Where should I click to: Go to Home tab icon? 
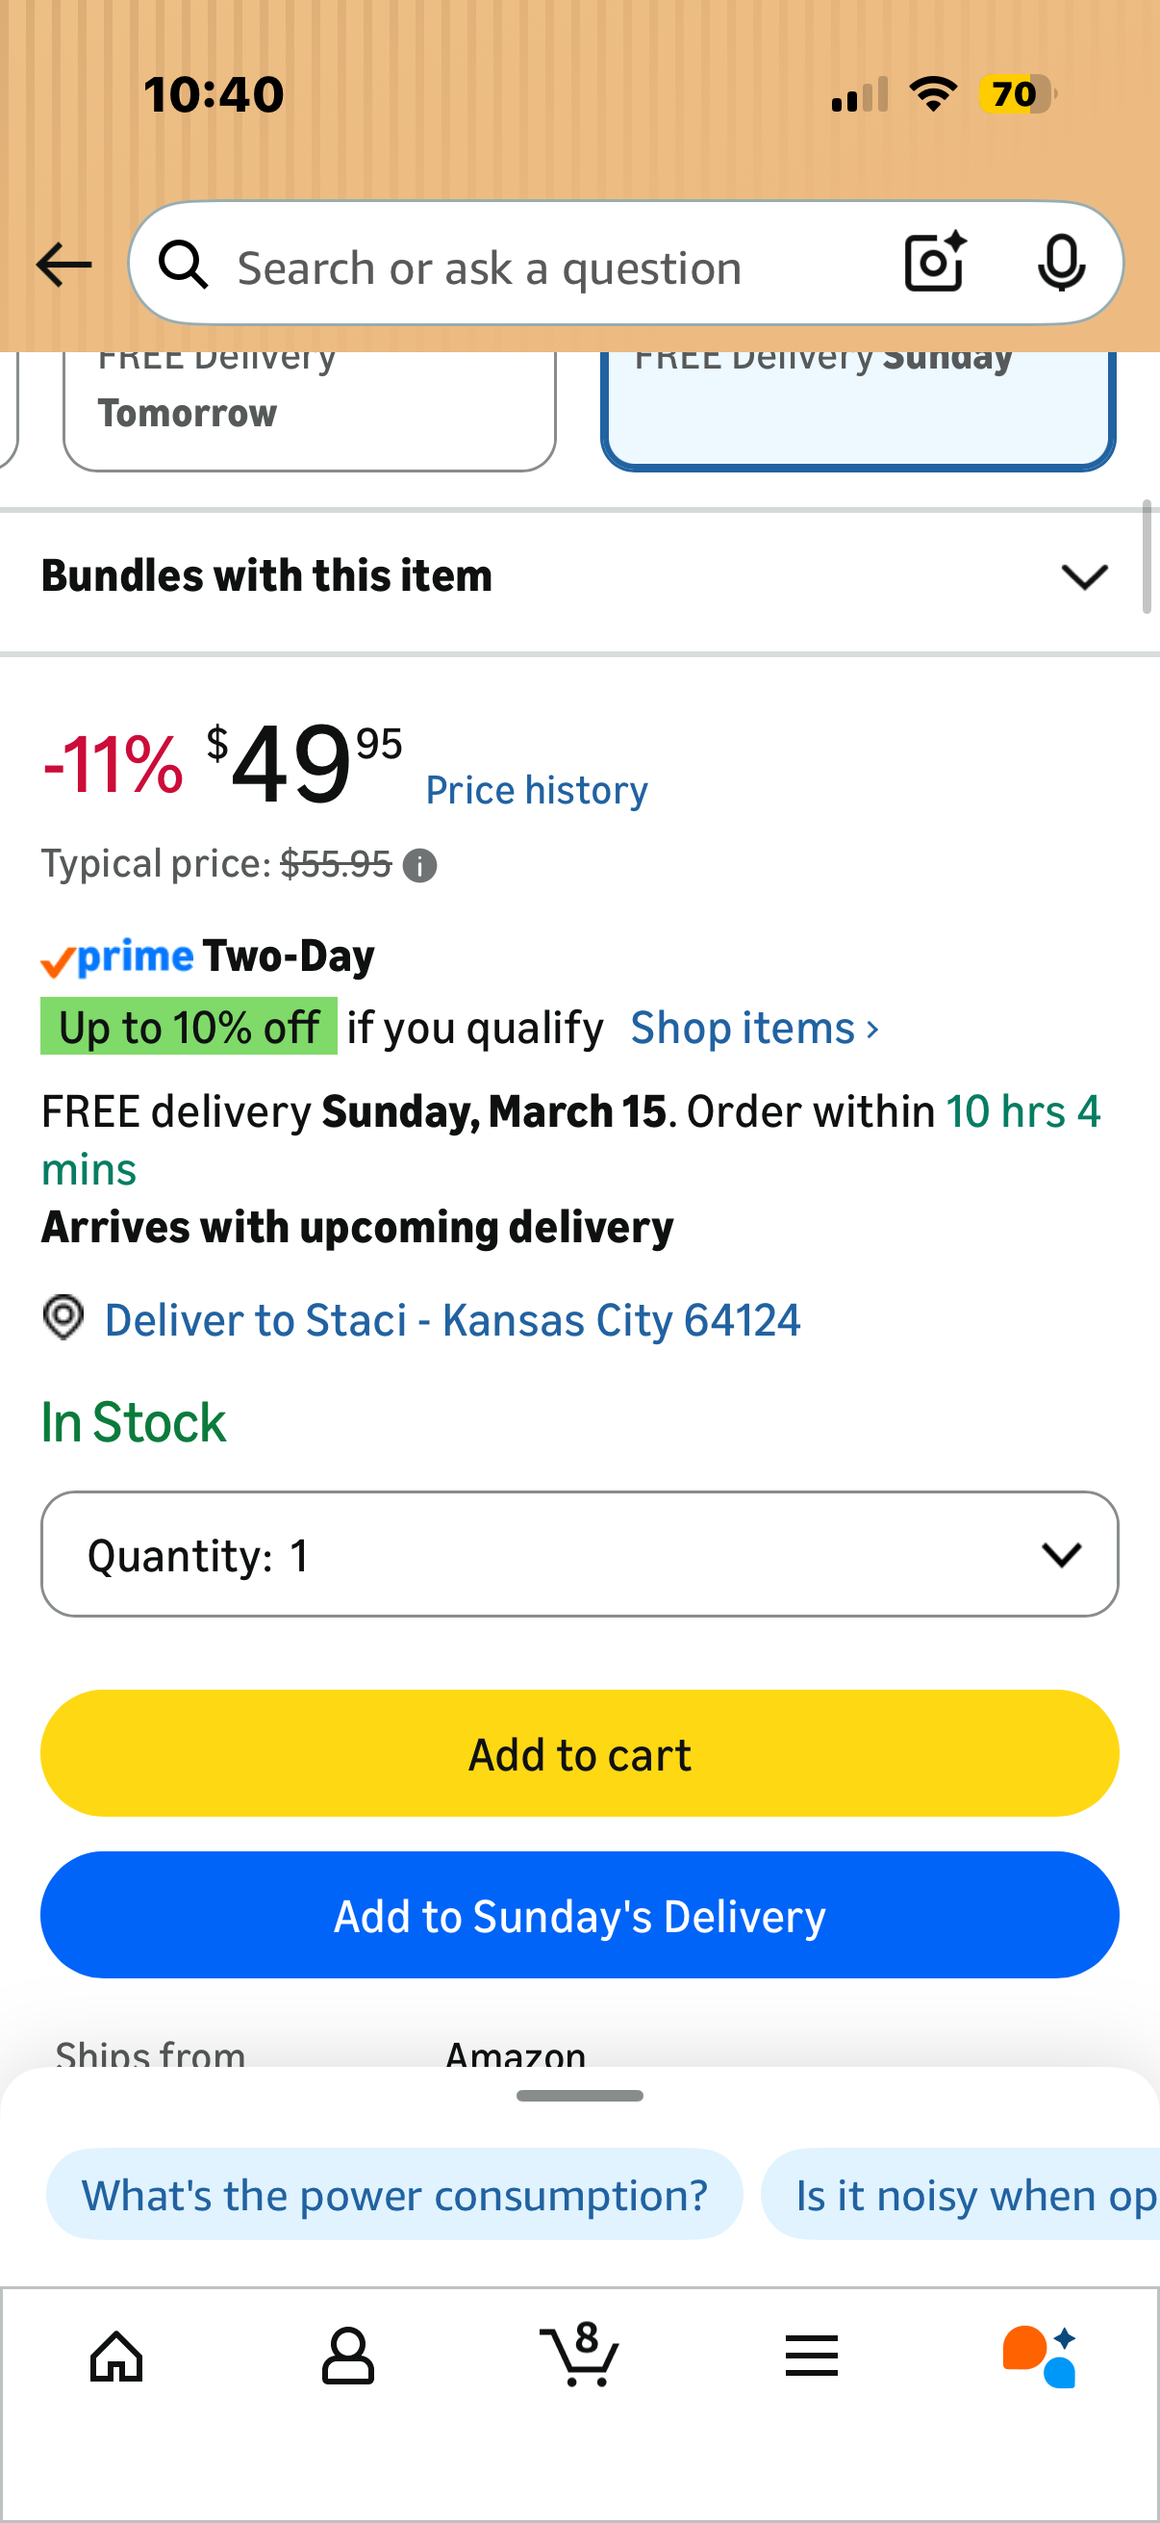(x=116, y=2357)
